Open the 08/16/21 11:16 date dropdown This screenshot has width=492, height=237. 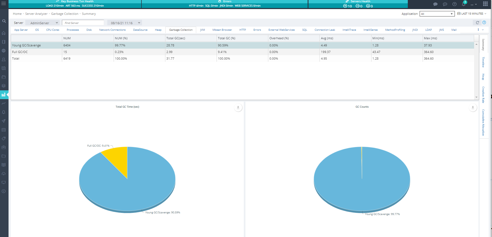tap(125, 23)
